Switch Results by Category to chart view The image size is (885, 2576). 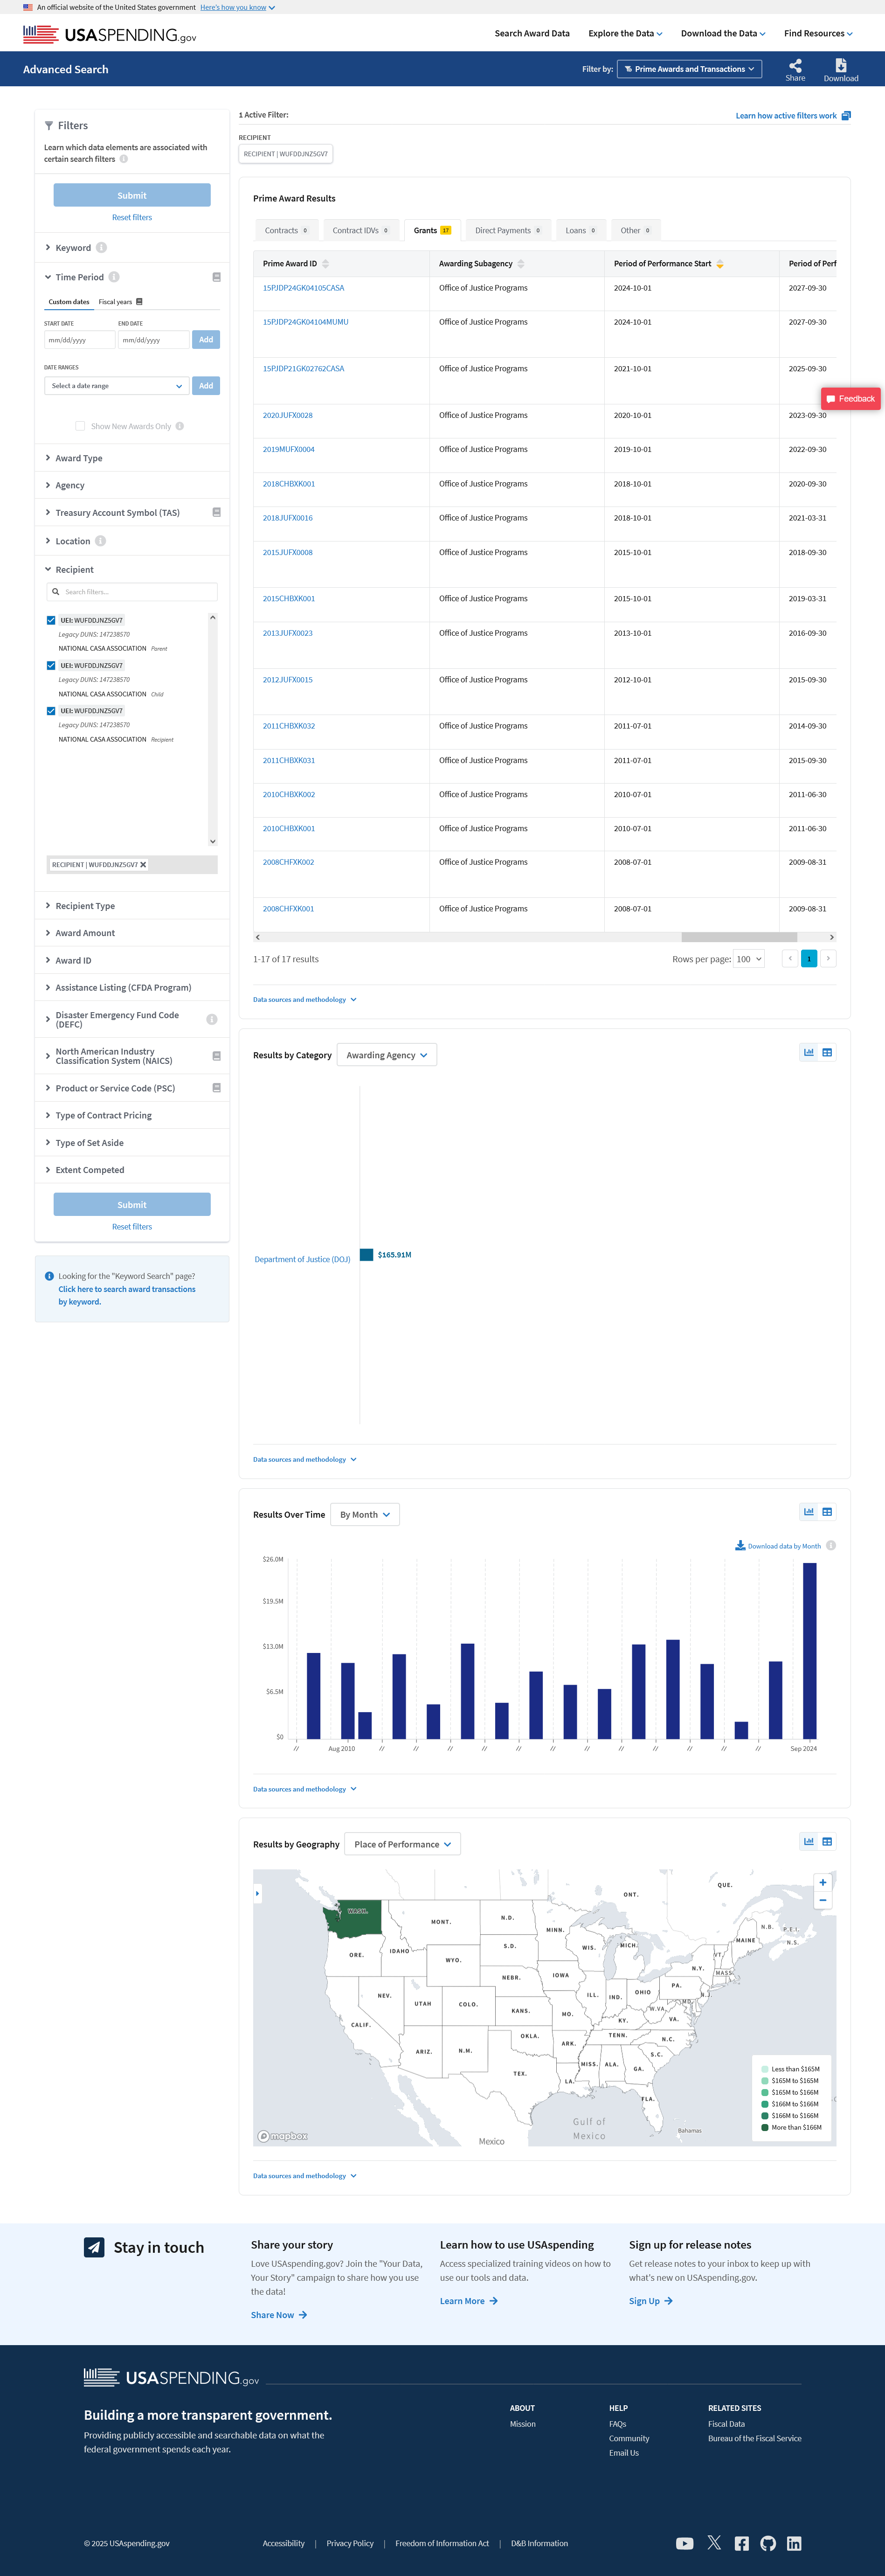pyautogui.click(x=809, y=1052)
